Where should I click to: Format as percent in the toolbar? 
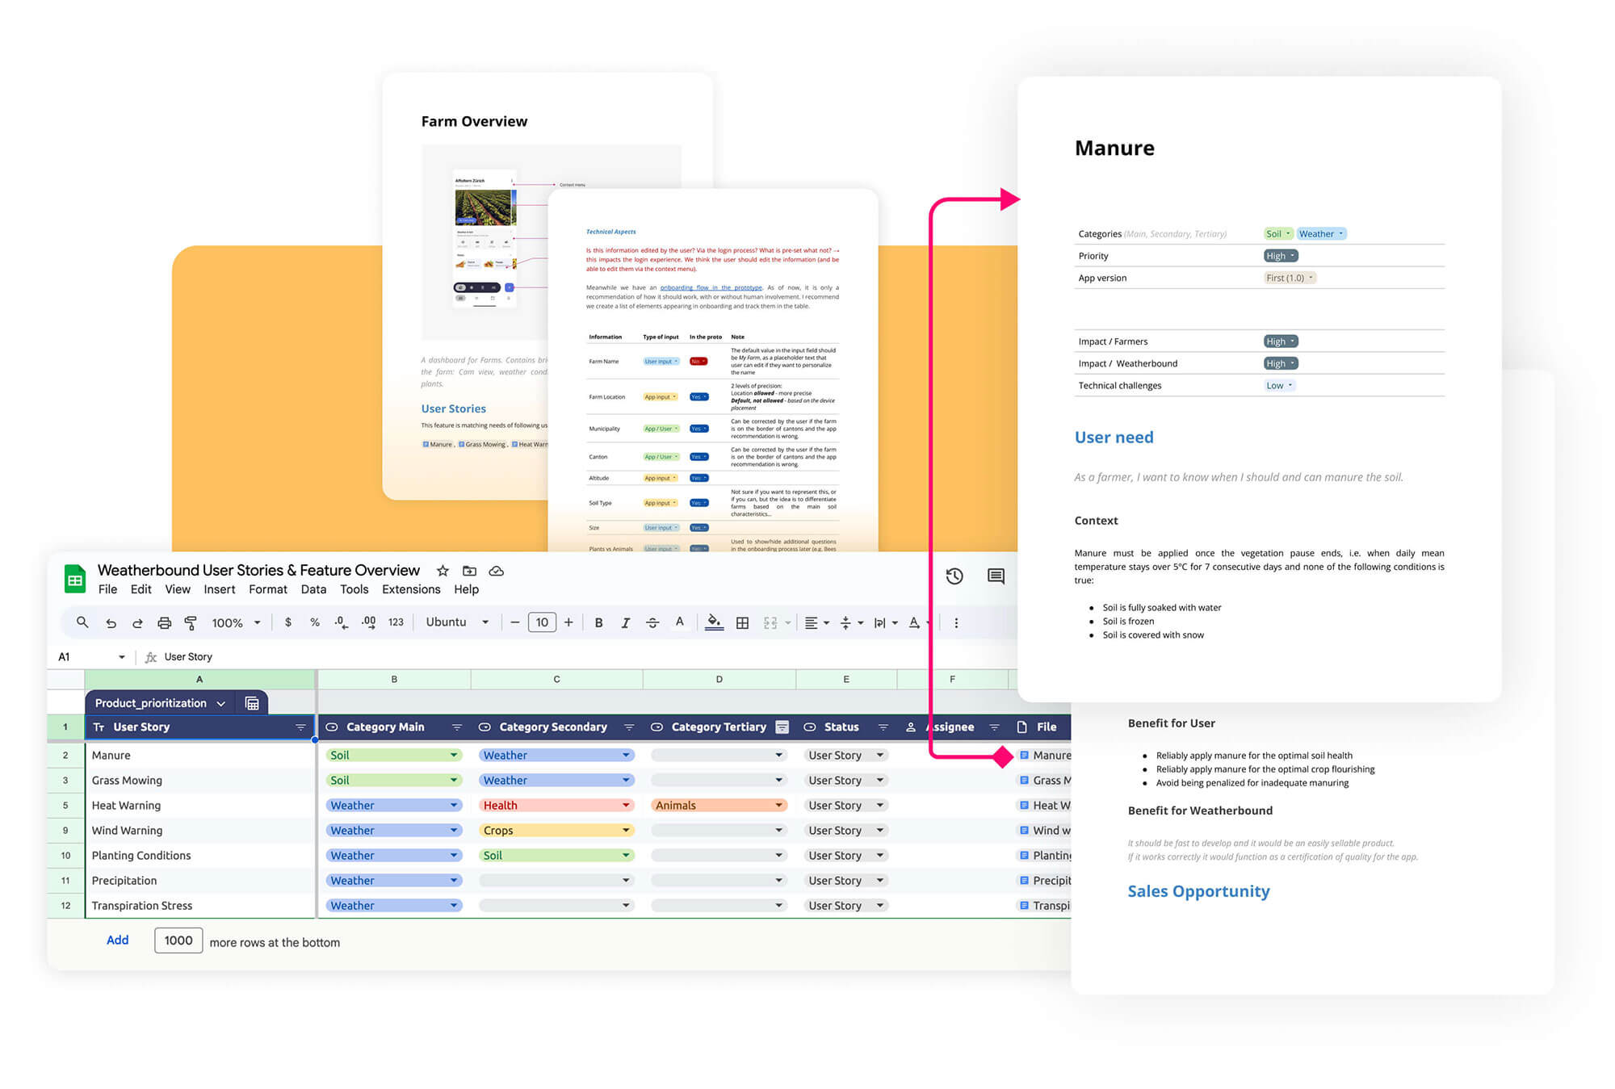[x=315, y=622]
